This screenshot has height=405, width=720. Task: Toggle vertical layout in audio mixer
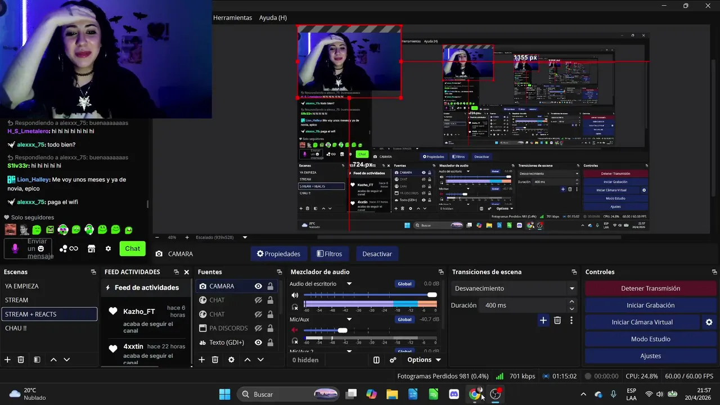(x=376, y=360)
